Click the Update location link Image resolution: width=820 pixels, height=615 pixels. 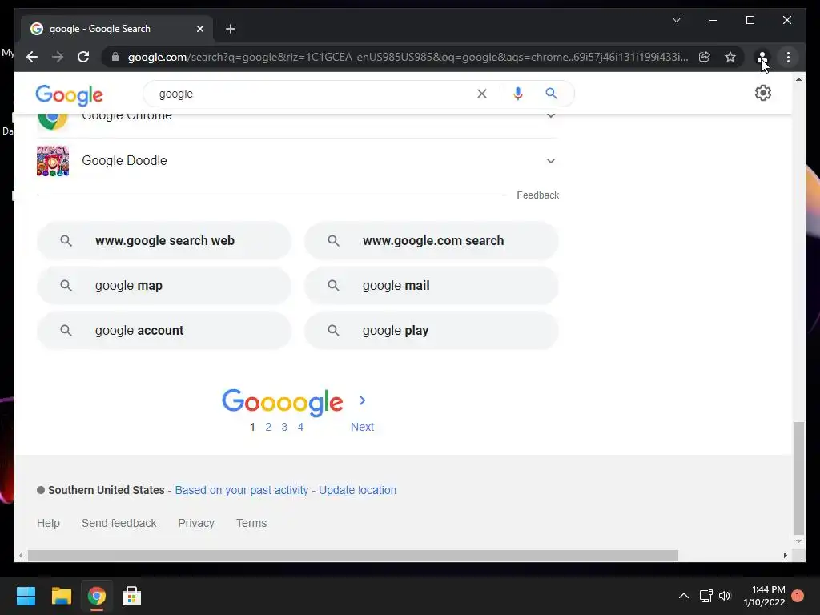(x=358, y=490)
